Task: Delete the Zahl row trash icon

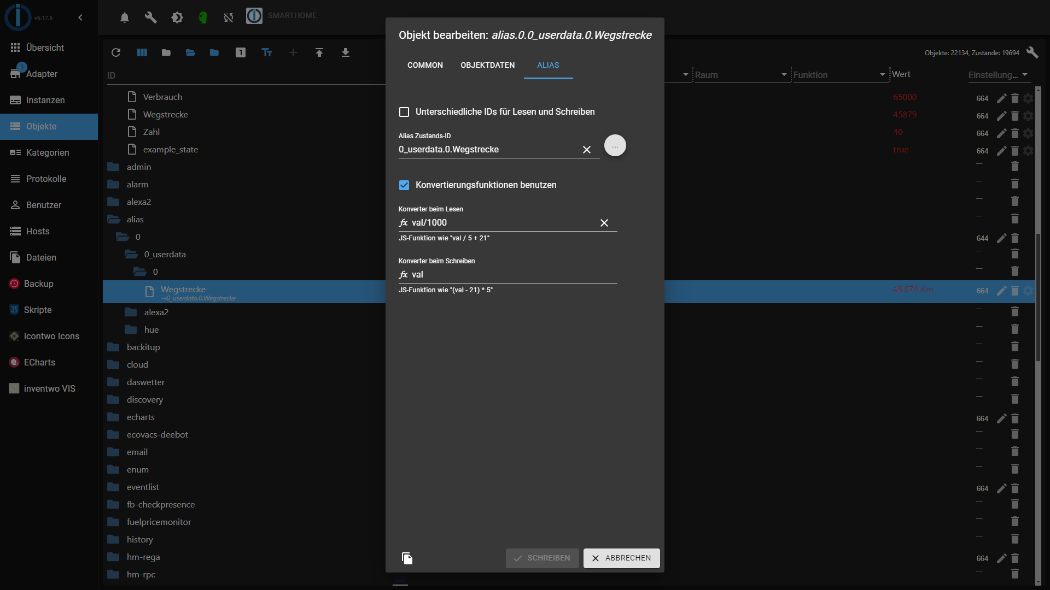Action: (x=1015, y=133)
